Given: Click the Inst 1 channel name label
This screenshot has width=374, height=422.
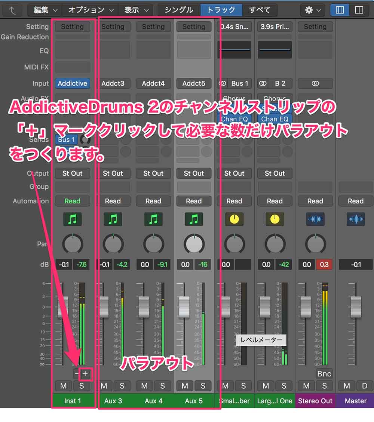Looking at the screenshot, I should pos(73,401).
